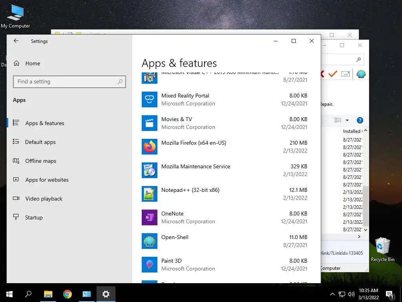Click the LinkId=133405 link text

coord(342,253)
